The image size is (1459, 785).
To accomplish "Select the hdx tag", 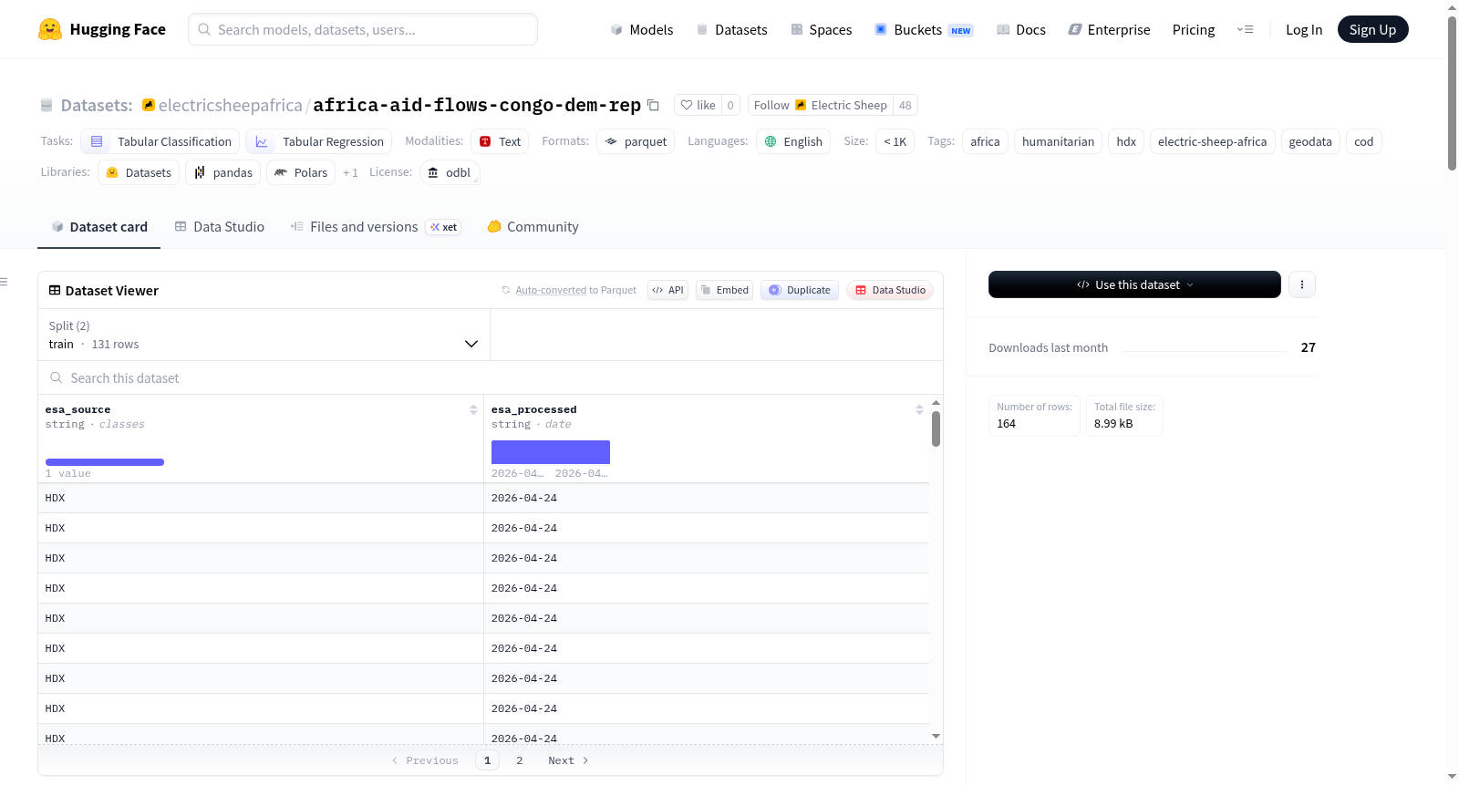I will (1126, 141).
